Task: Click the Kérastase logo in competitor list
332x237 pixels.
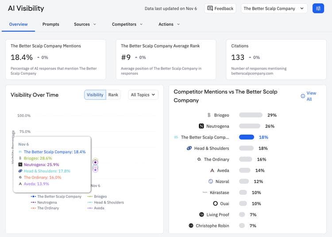Action: pos(205,192)
